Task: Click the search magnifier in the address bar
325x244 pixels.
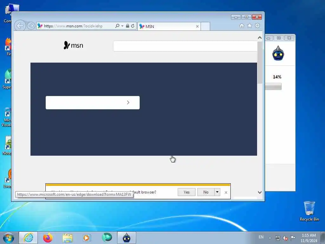Action: coord(117,26)
